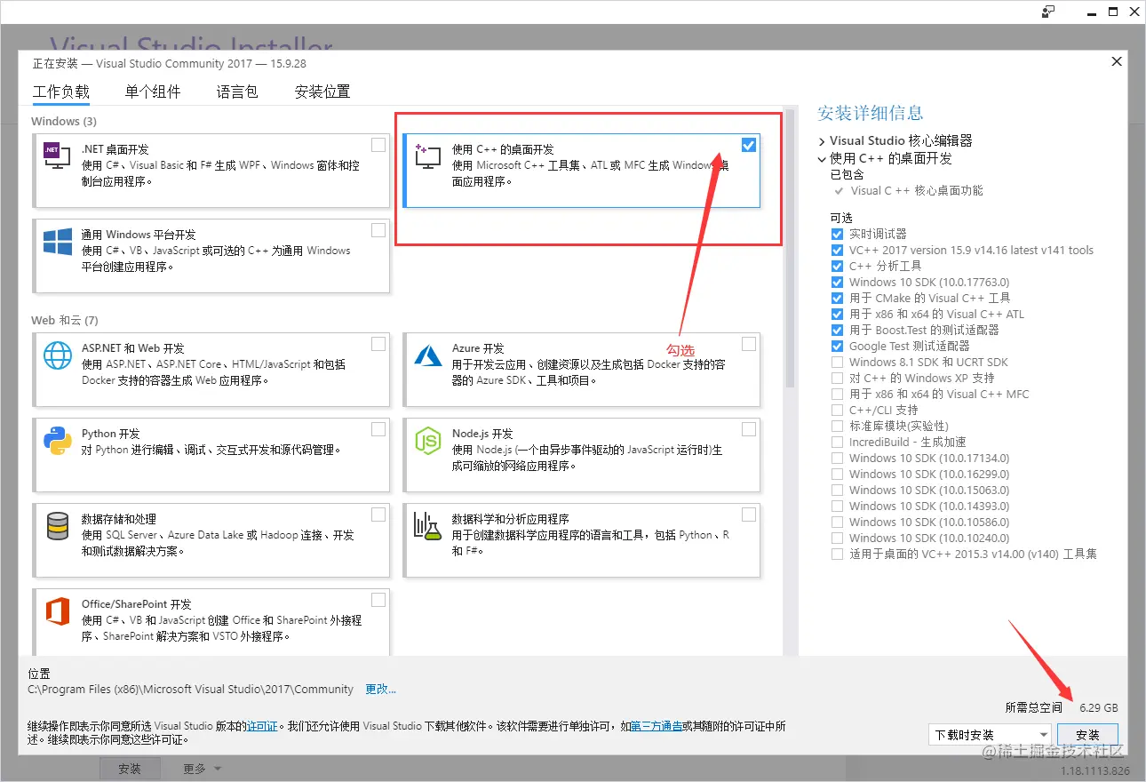Check 标准库模块(实验性) option

pos(837,426)
